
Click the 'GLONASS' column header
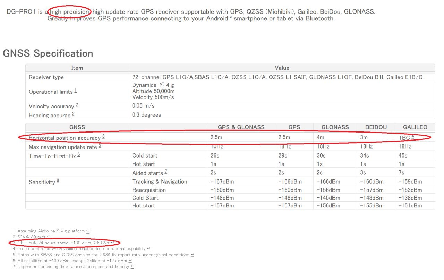coord(335,127)
